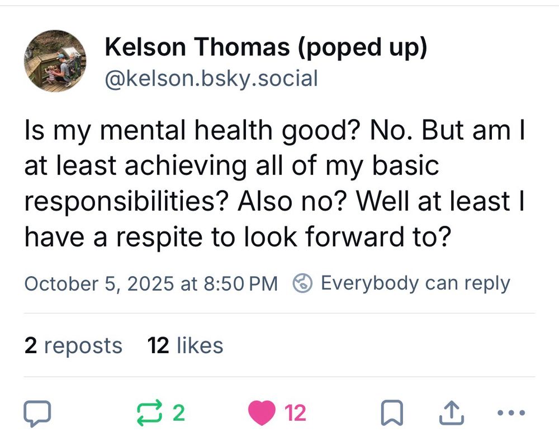
Task: Bookmark this post
Action: (x=392, y=413)
